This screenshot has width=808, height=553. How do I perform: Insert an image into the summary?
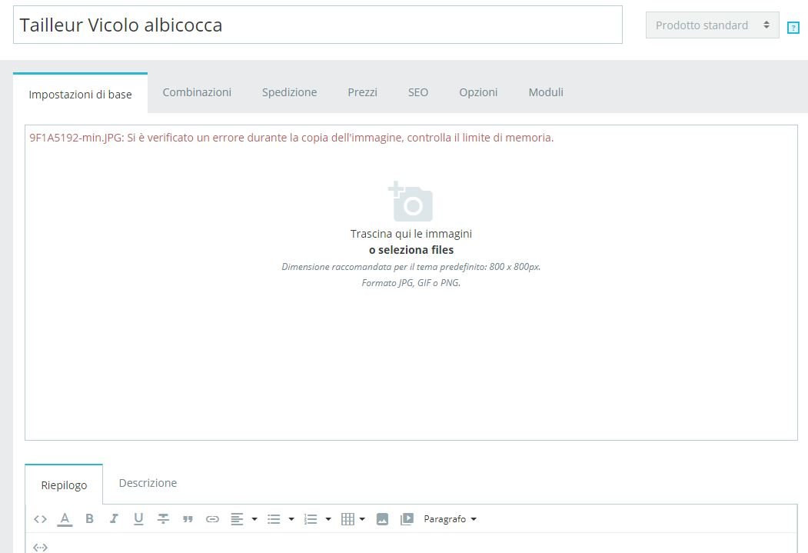382,519
